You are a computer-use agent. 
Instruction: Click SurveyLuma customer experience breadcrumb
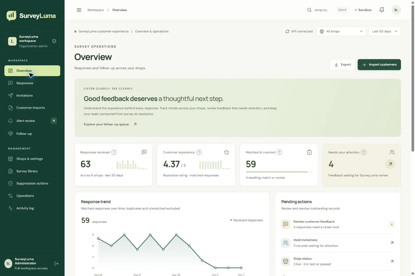tap(103, 31)
